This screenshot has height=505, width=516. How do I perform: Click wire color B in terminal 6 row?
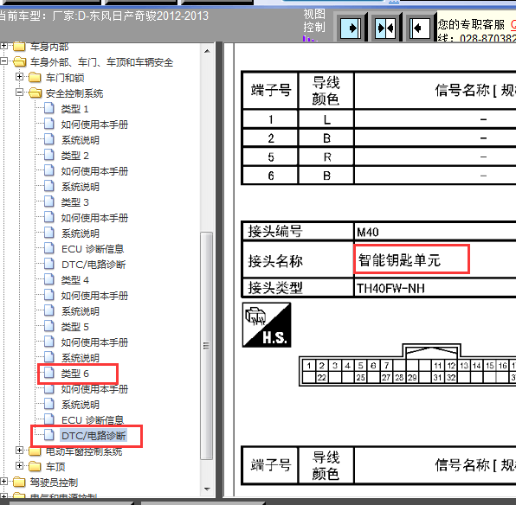tap(326, 176)
